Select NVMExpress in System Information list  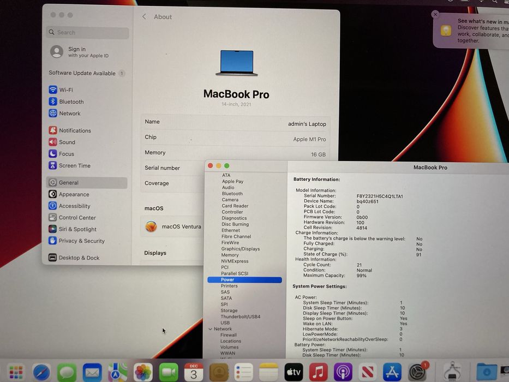[235, 261]
